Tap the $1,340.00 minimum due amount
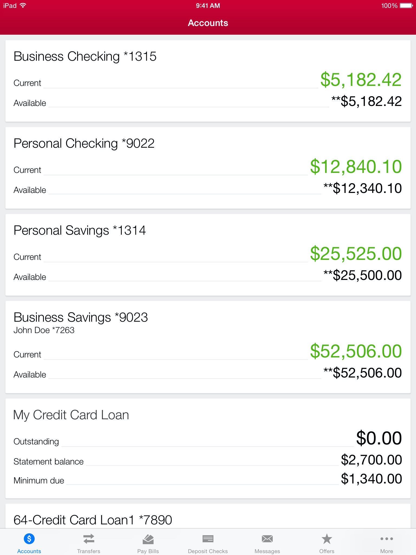The width and height of the screenshot is (416, 555). [371, 479]
